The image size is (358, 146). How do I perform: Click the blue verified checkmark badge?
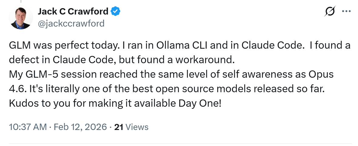click(x=115, y=11)
